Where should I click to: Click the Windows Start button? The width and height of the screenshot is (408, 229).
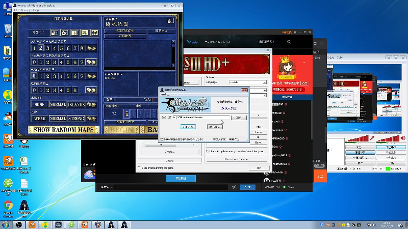(x=6, y=224)
